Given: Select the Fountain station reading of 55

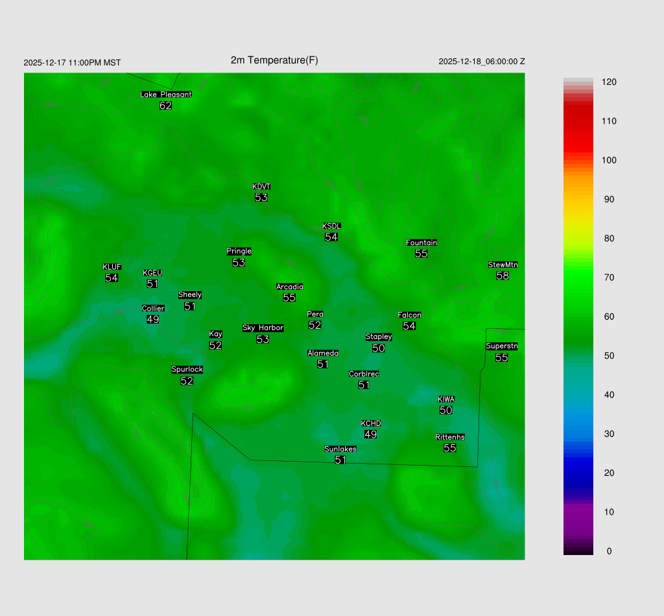Looking at the screenshot, I should click(x=421, y=254).
